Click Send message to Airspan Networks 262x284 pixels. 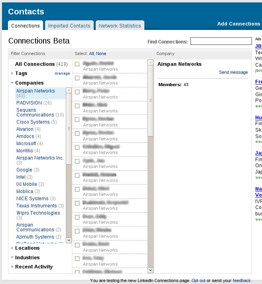click(x=233, y=72)
